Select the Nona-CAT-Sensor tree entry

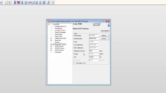click(x=60, y=44)
